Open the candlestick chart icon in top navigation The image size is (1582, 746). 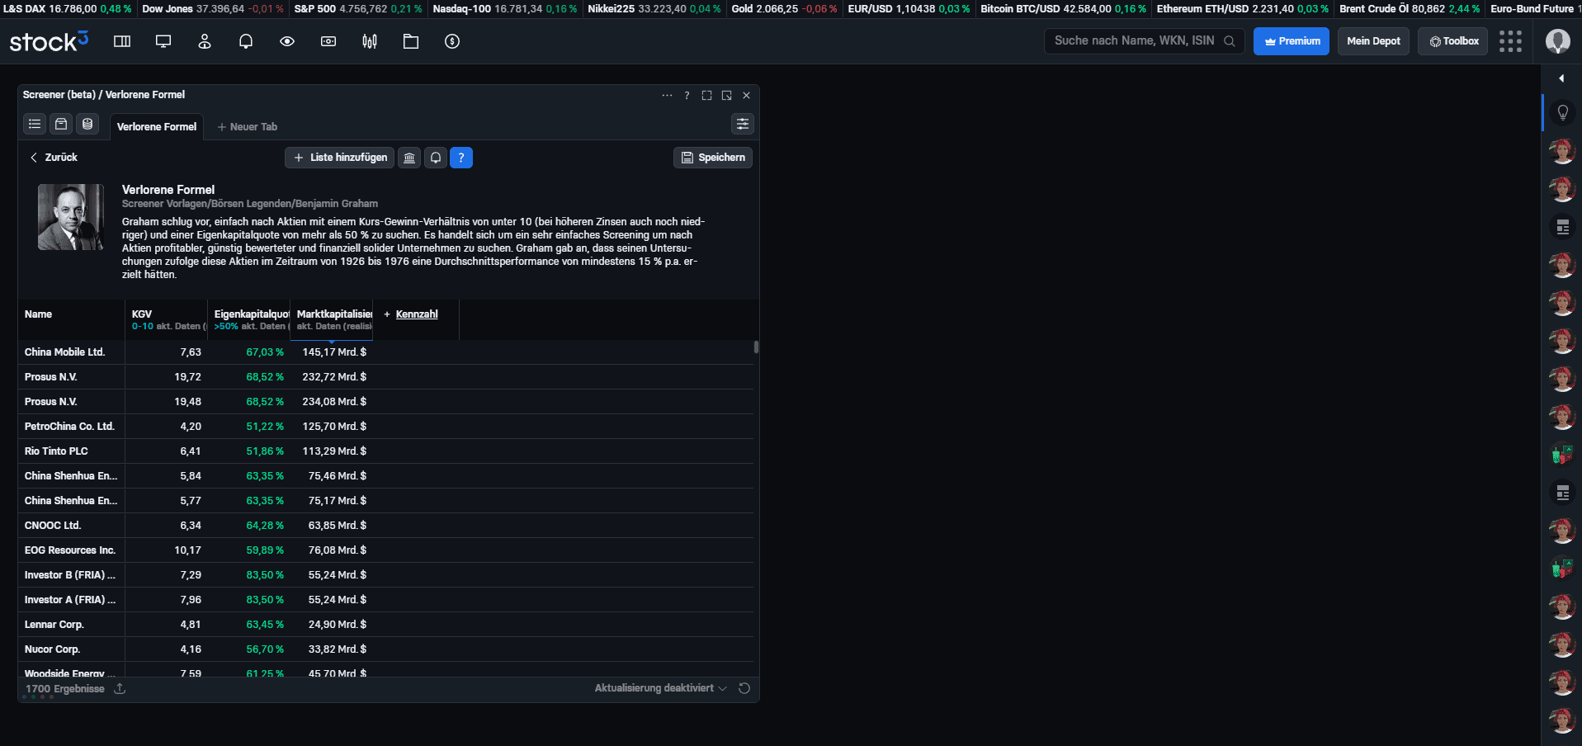point(370,41)
